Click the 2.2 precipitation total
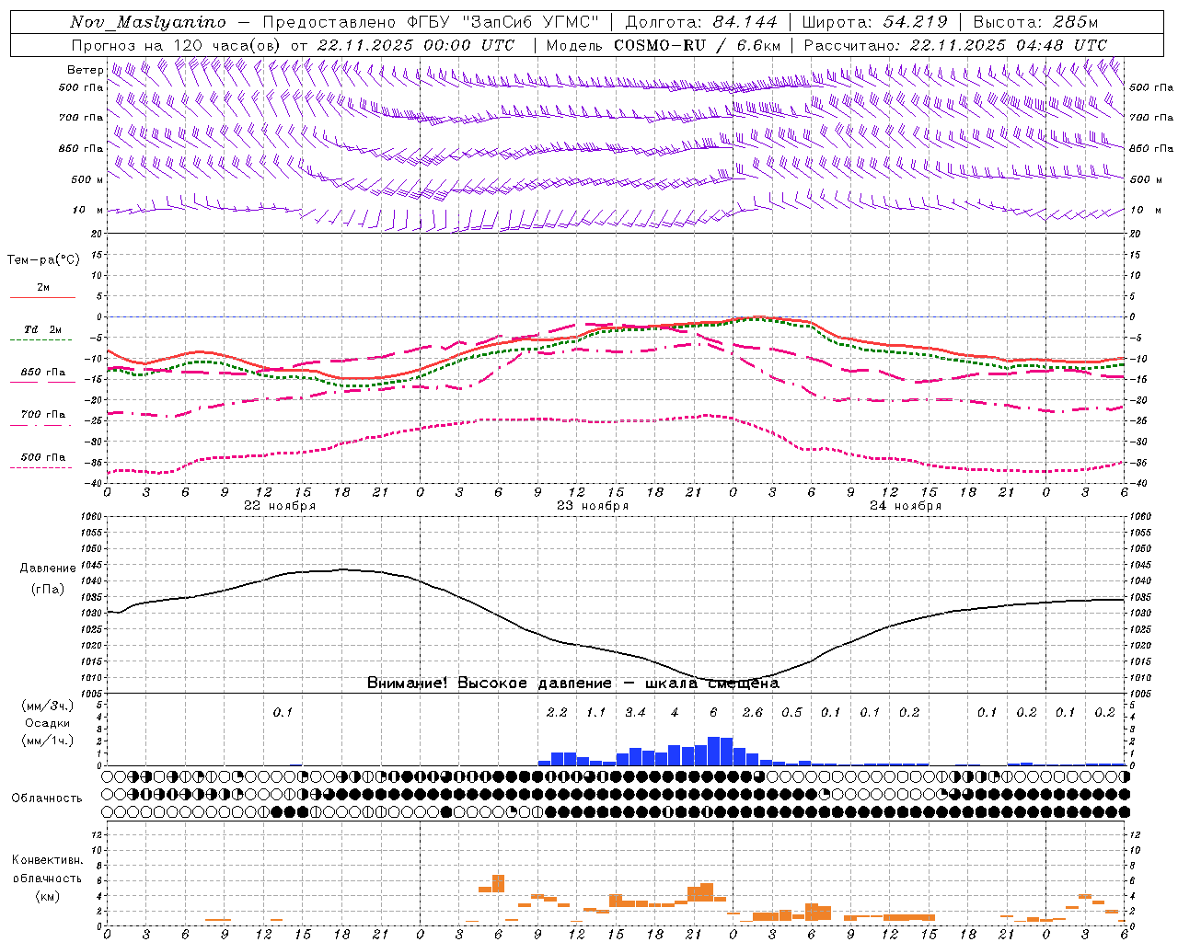Screen dimensions: 1178x942 (x=557, y=713)
